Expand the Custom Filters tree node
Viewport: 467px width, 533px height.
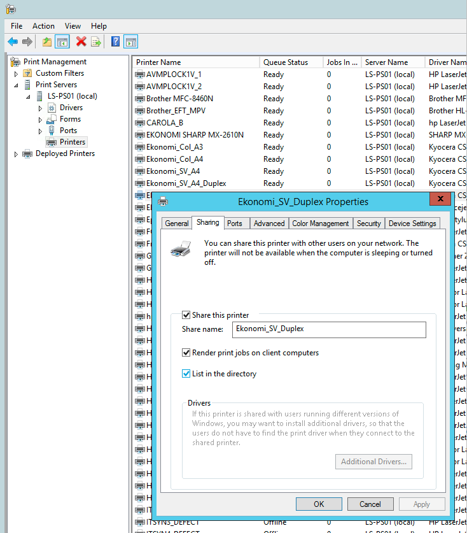(16, 74)
